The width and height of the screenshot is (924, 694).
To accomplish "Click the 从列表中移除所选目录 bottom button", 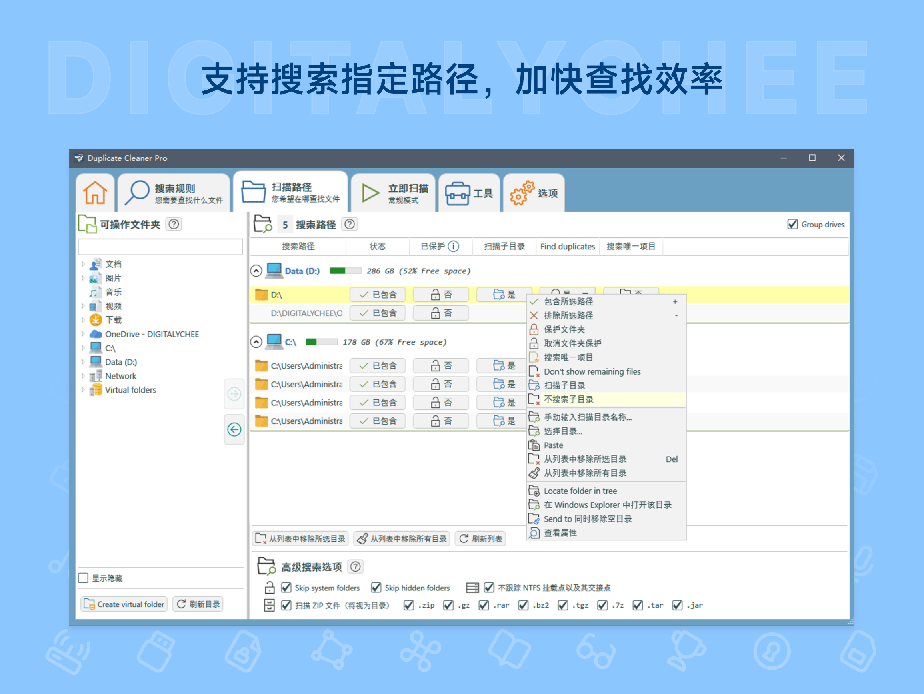I will pos(300,538).
